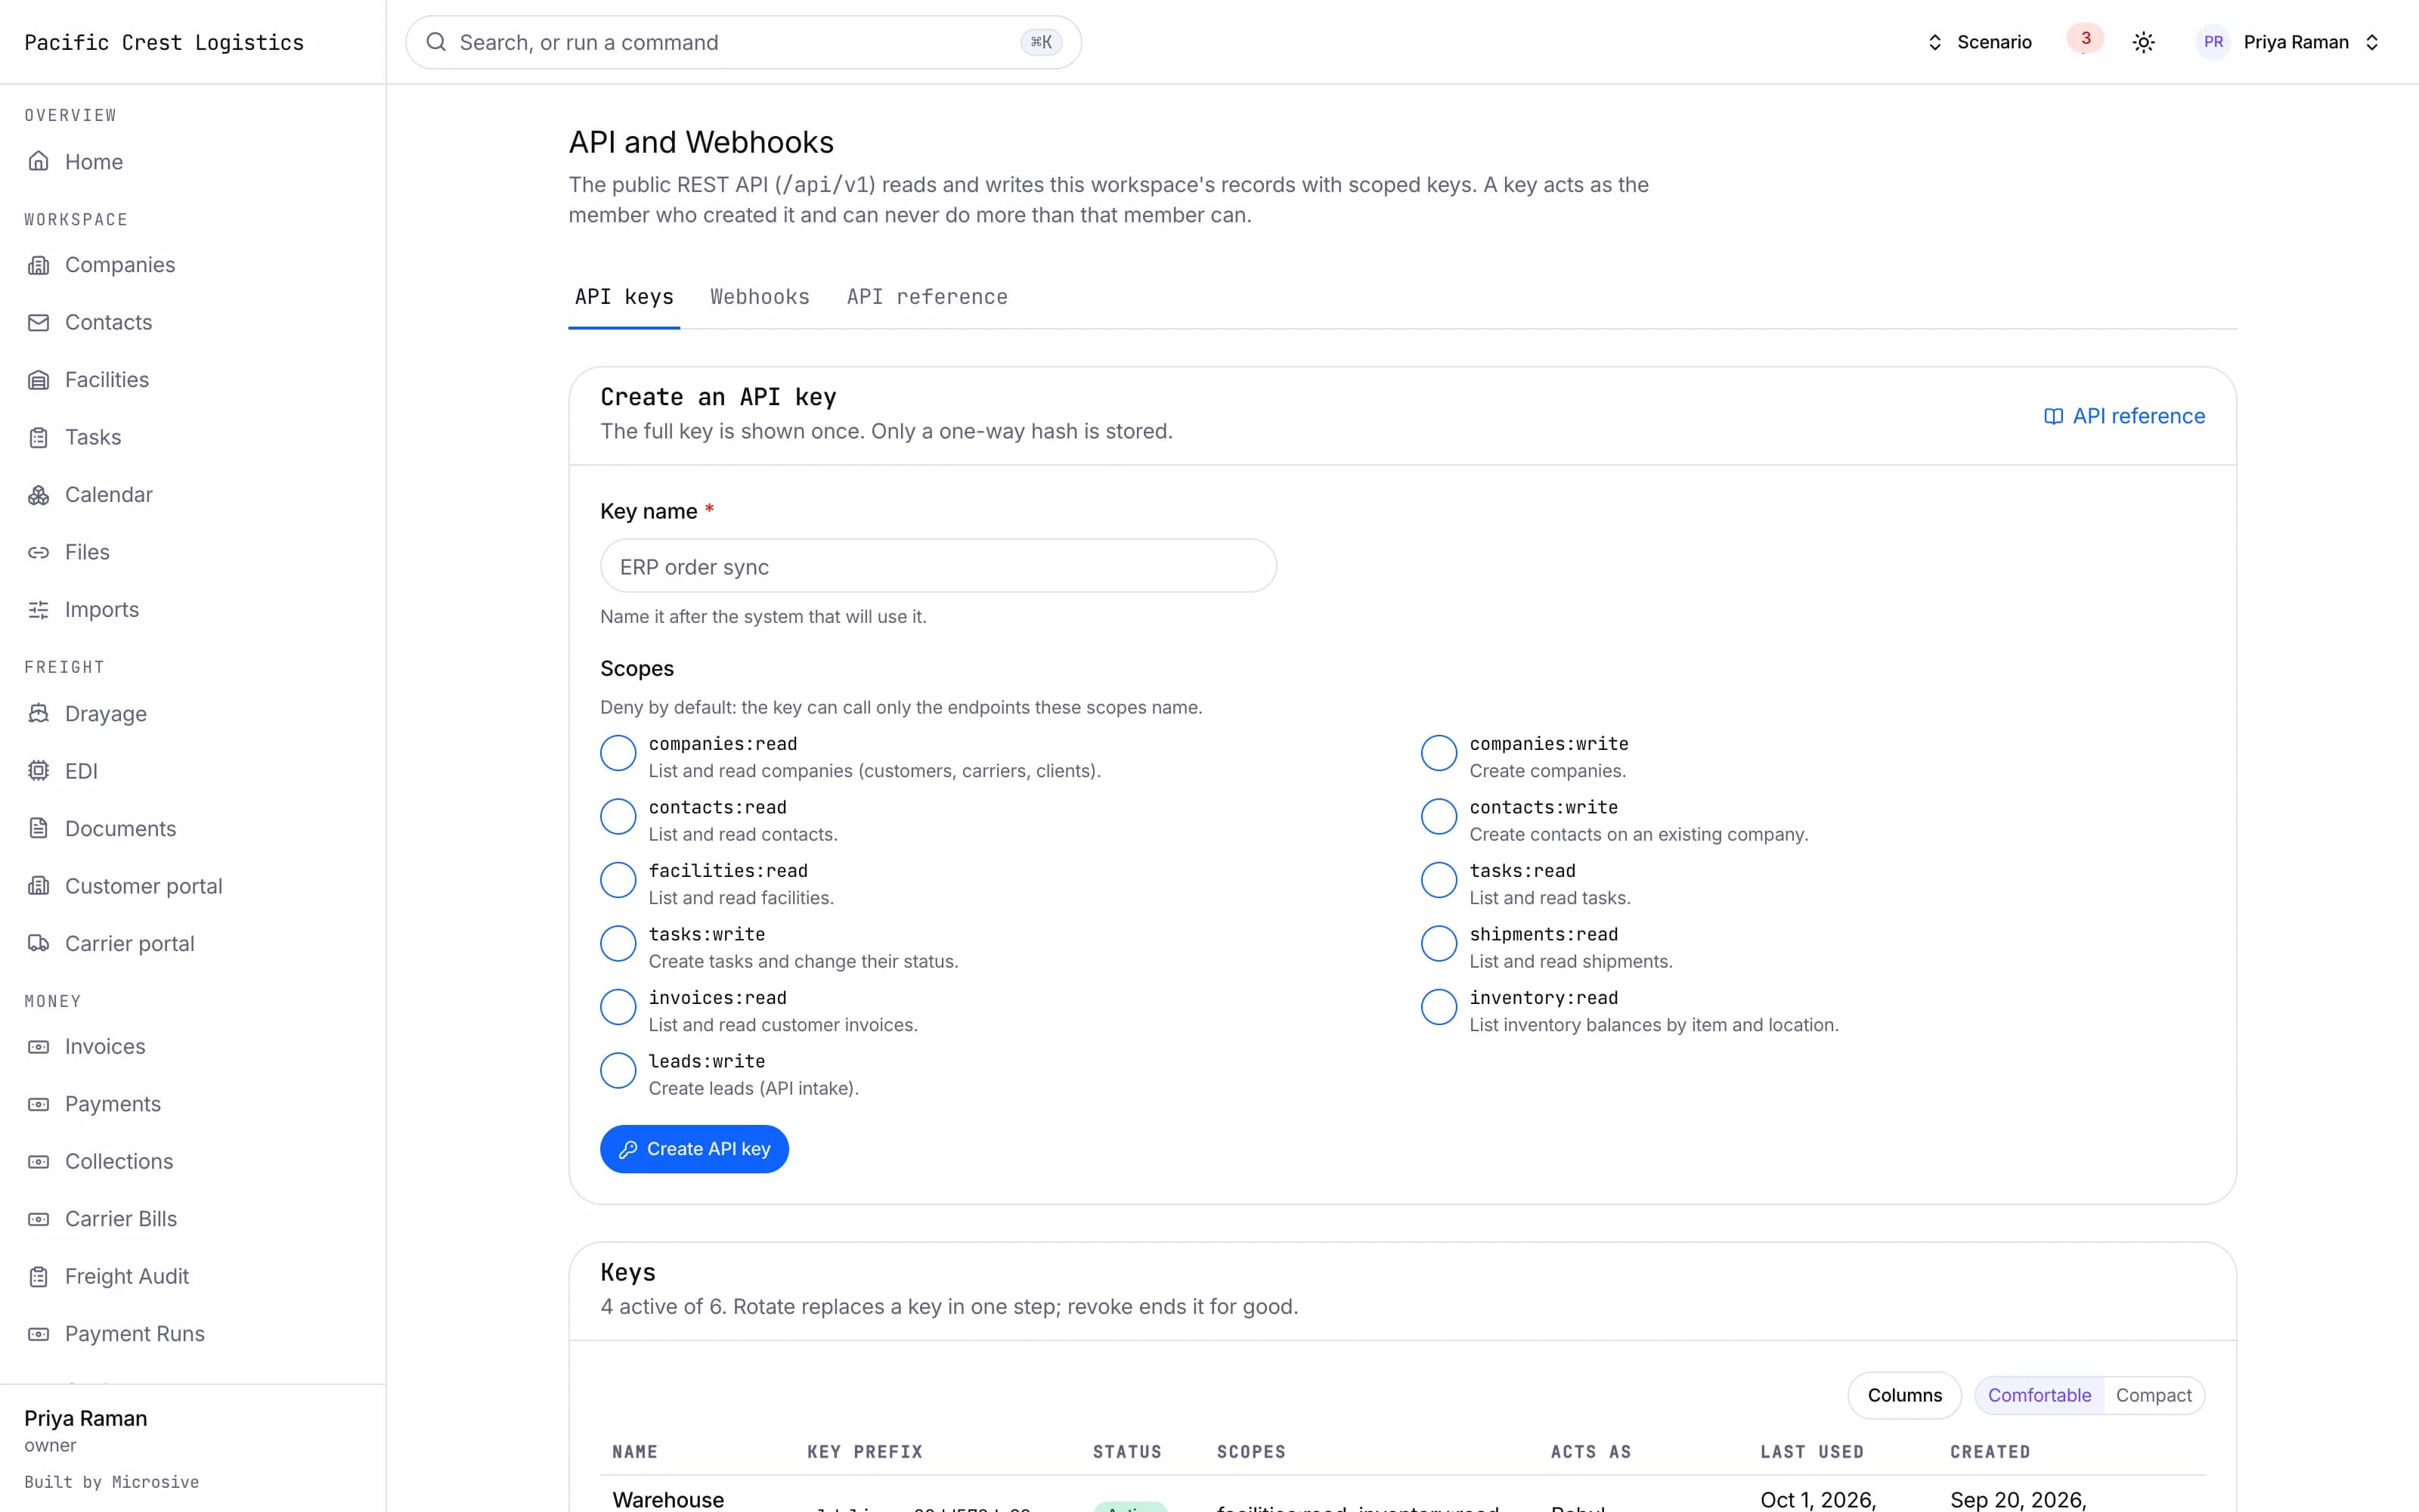Sort by the ACTS AS column header
The image size is (2419, 1512).
click(x=1590, y=1452)
